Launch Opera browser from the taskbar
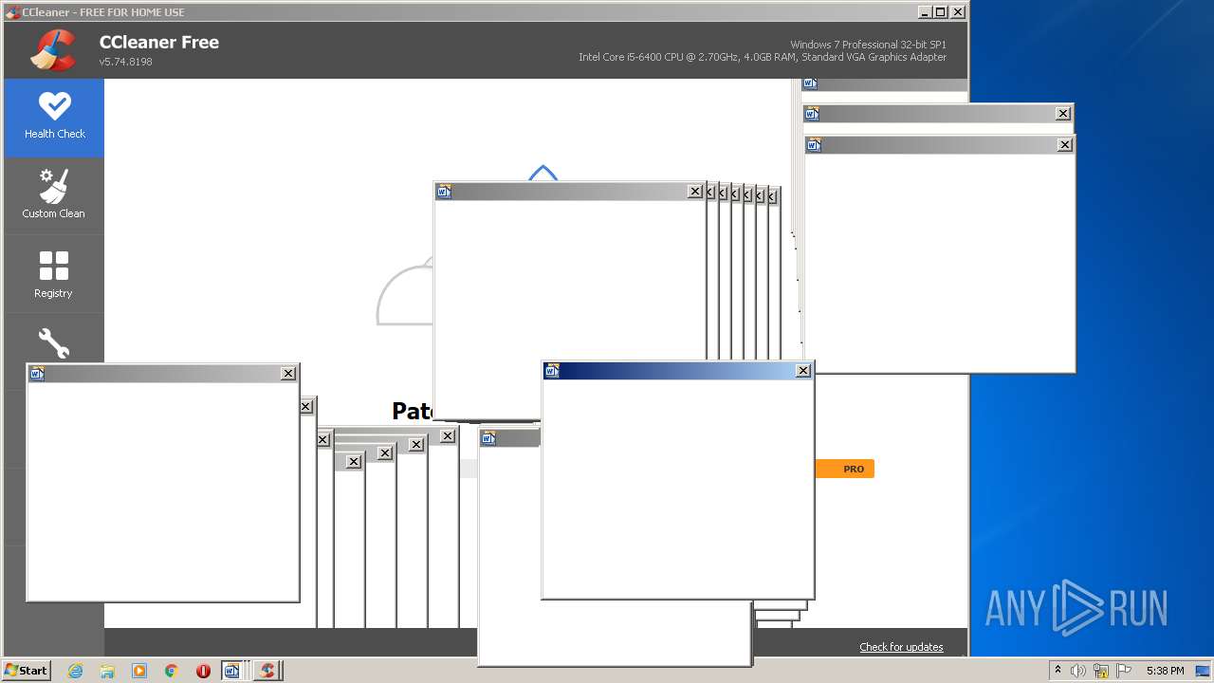The image size is (1214, 683). [203, 671]
